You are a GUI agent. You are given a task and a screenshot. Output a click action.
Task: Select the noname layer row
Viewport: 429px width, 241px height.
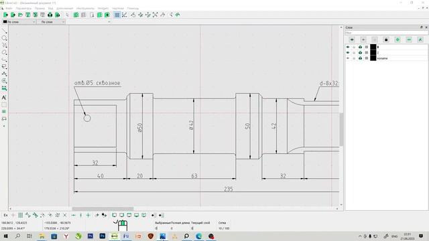(x=386, y=58)
